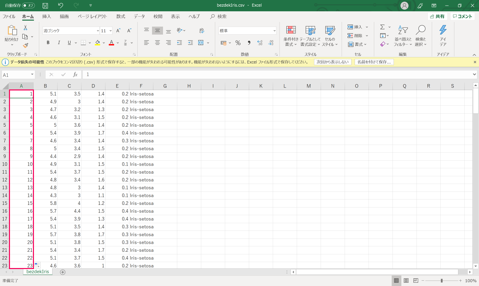Toggle Bold formatting
479x286 pixels.
point(48,43)
